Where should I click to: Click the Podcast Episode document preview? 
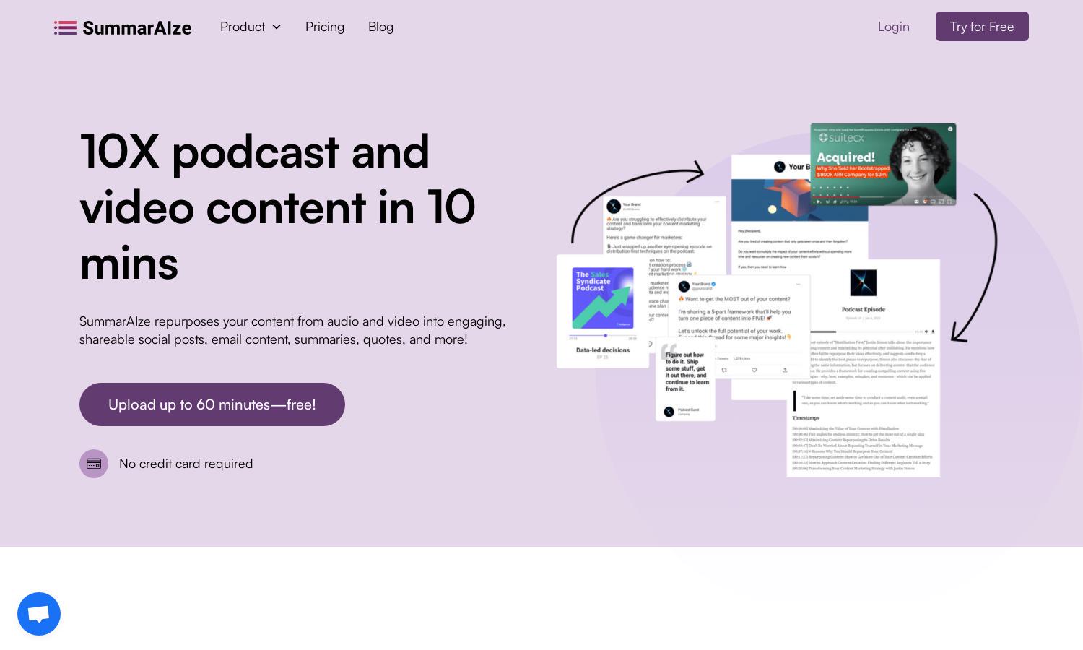pos(864,368)
